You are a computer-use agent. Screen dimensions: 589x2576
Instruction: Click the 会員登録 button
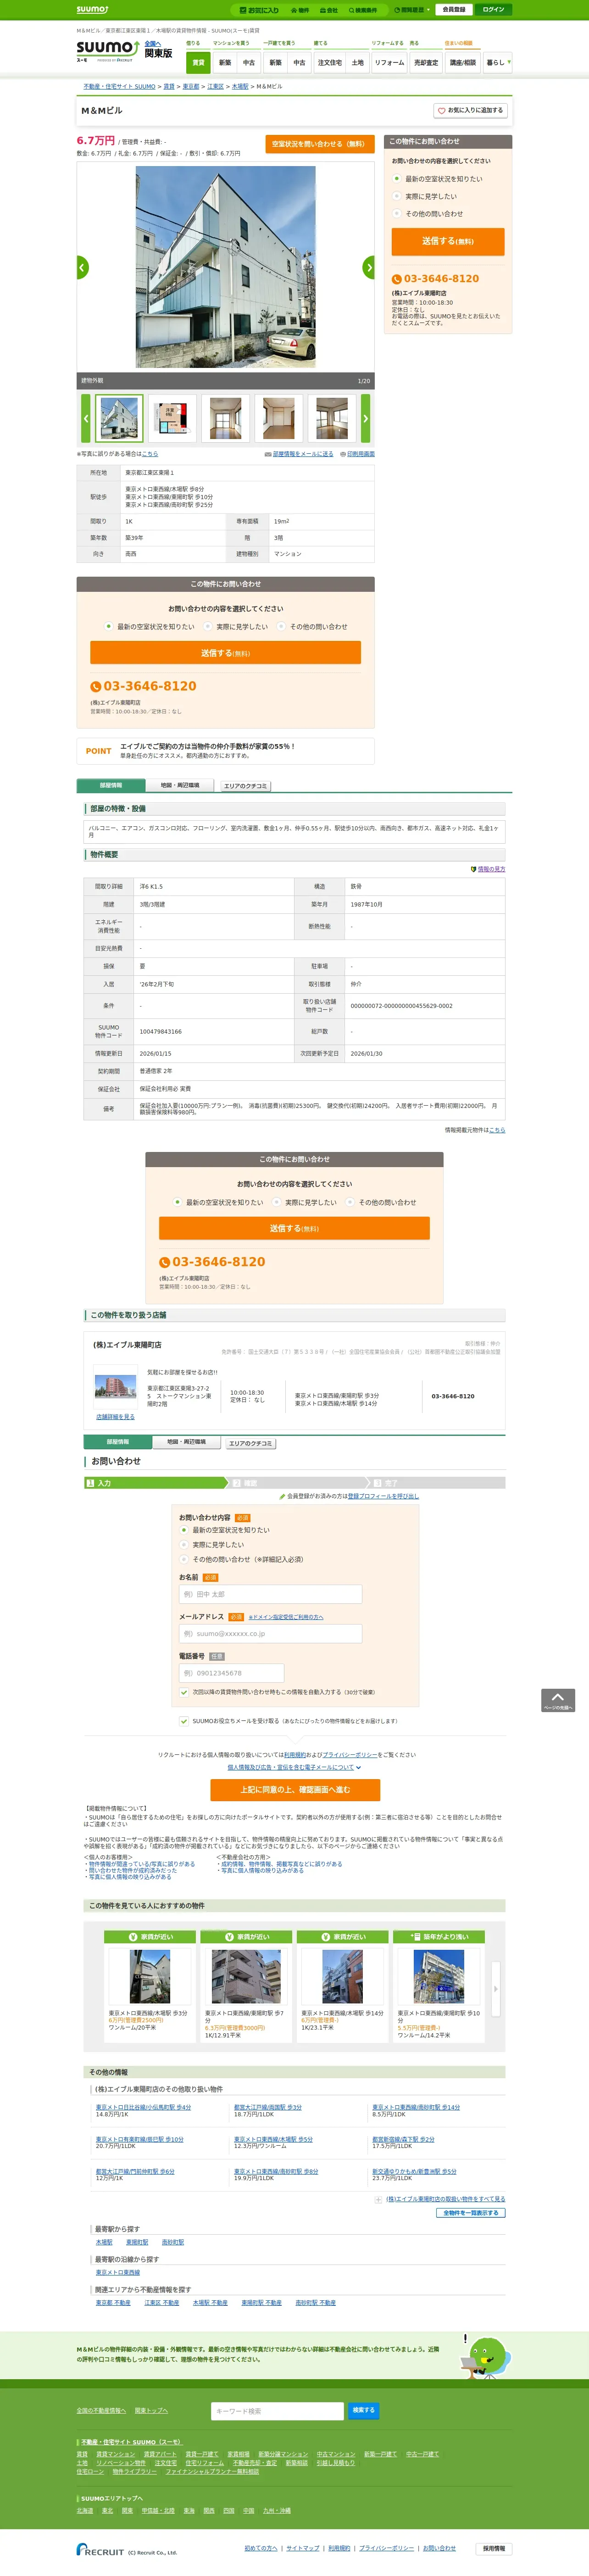pyautogui.click(x=454, y=10)
